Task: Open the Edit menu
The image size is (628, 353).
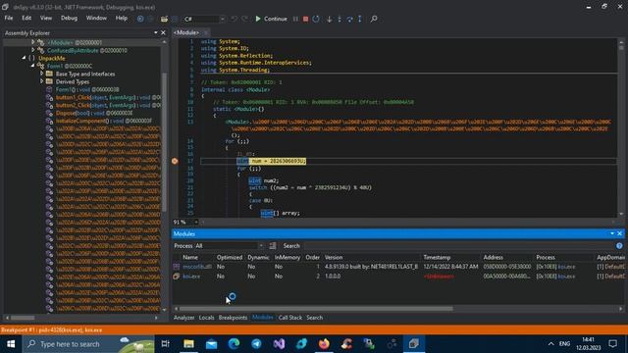Action: click(x=26, y=18)
